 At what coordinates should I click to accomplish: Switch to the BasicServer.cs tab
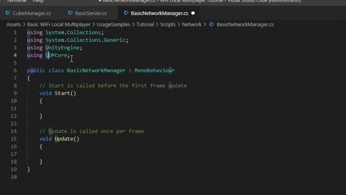[91, 13]
